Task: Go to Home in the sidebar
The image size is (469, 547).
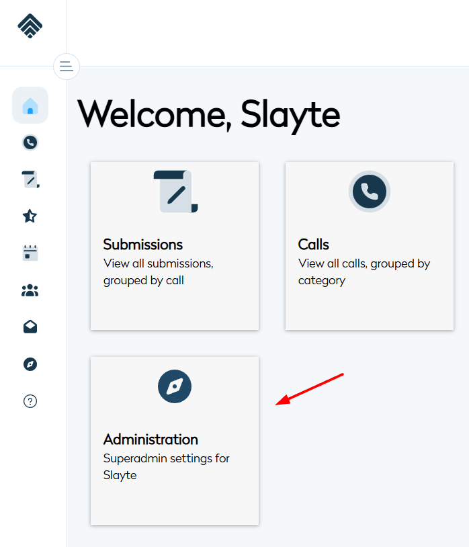Action: [30, 106]
